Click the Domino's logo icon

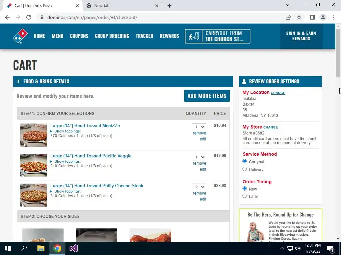pos(20,36)
